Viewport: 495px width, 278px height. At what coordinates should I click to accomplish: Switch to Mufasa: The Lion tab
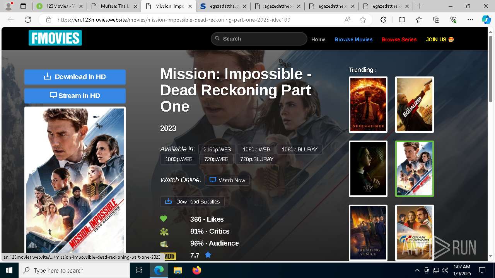tap(114, 6)
